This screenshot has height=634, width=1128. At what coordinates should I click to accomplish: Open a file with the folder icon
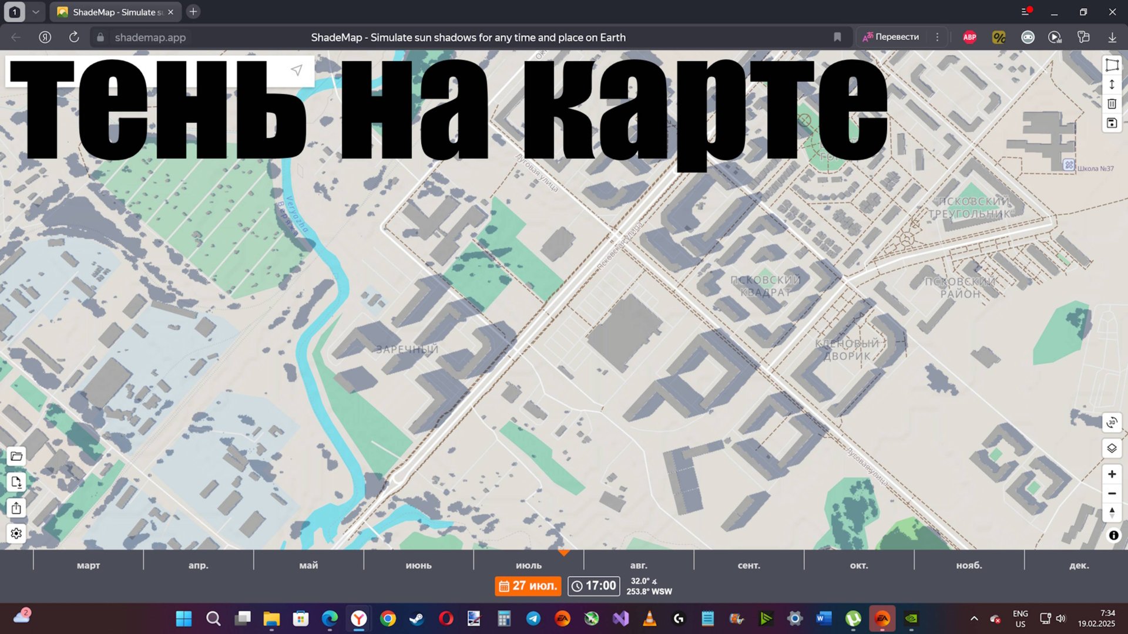point(16,456)
